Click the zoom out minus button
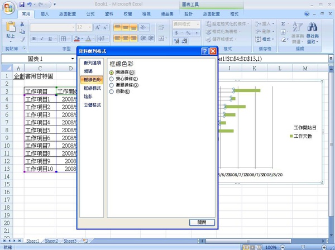Screen dimensions: 335x250 283,247
